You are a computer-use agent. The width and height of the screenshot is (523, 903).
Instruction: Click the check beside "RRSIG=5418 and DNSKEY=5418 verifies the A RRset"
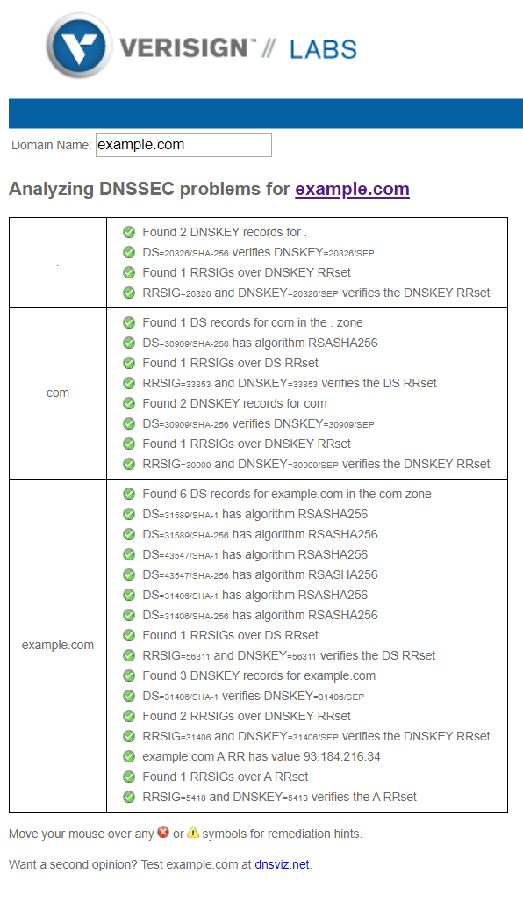(x=129, y=797)
